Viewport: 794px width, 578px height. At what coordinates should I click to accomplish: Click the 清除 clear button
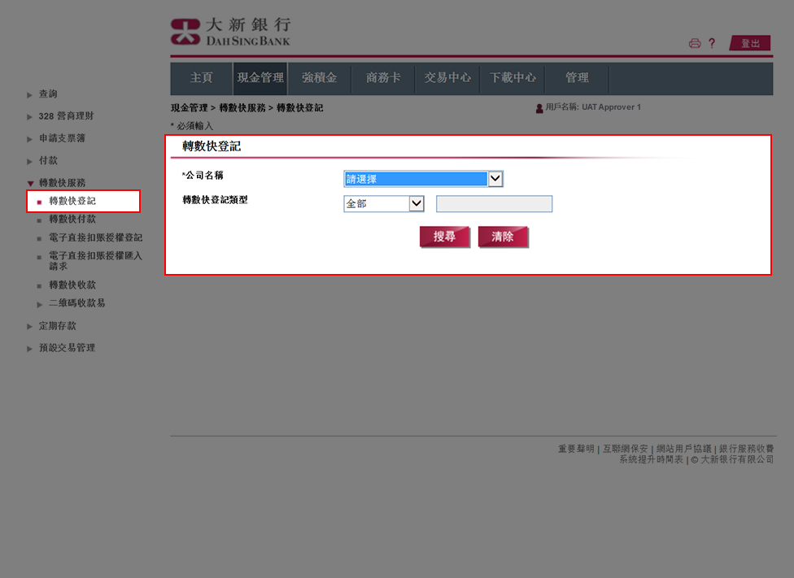pyautogui.click(x=504, y=235)
